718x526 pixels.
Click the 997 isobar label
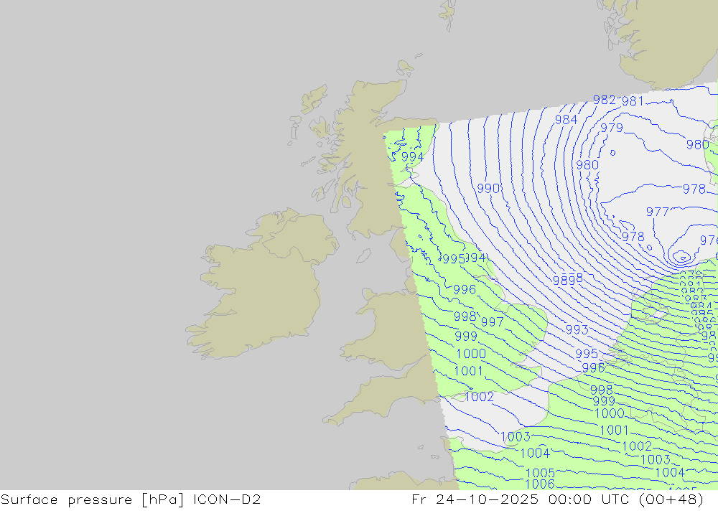pos(493,321)
